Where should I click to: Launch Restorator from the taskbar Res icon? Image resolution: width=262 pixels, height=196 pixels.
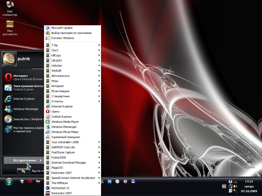[38, 181]
